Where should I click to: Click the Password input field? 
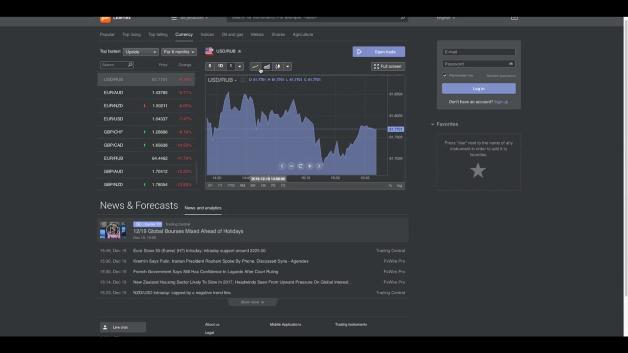(479, 64)
